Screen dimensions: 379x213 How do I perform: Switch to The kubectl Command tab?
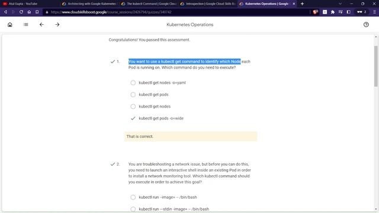click(x=149, y=4)
